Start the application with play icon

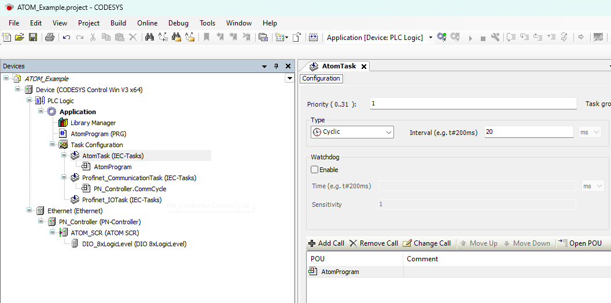pyautogui.click(x=470, y=38)
